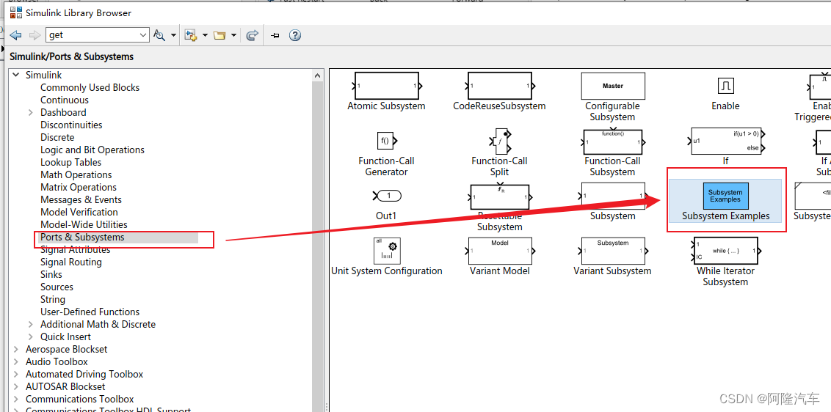Click the new model icon
The image size is (831, 412).
point(191,35)
